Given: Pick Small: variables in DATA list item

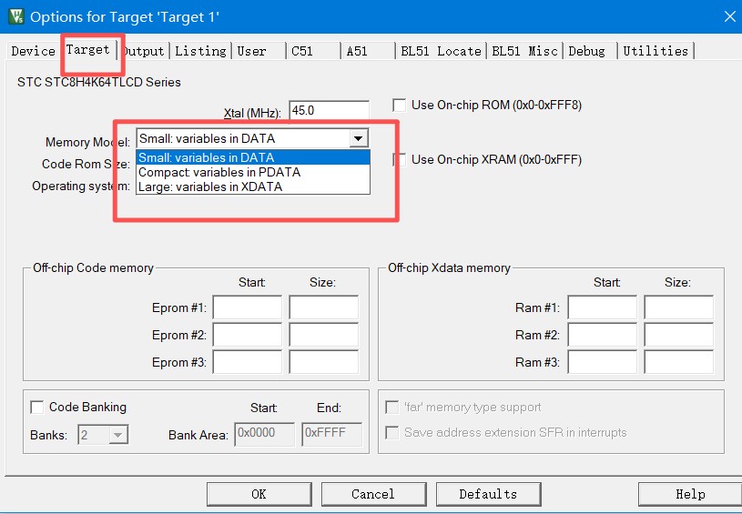Looking at the screenshot, I should point(206,157).
